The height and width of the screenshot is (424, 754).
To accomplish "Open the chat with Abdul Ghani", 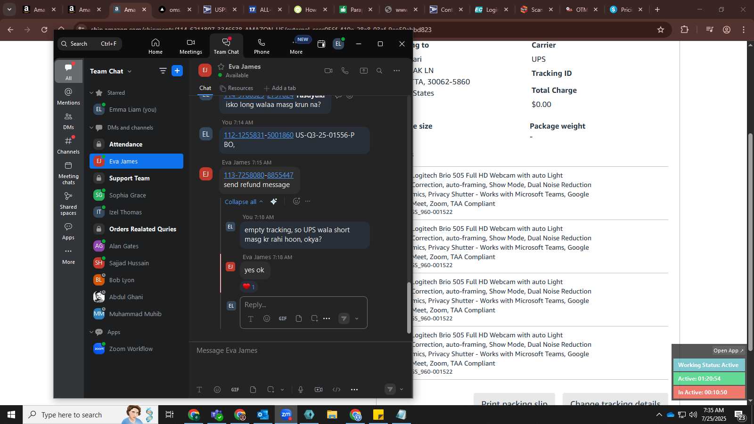I will (136, 297).
